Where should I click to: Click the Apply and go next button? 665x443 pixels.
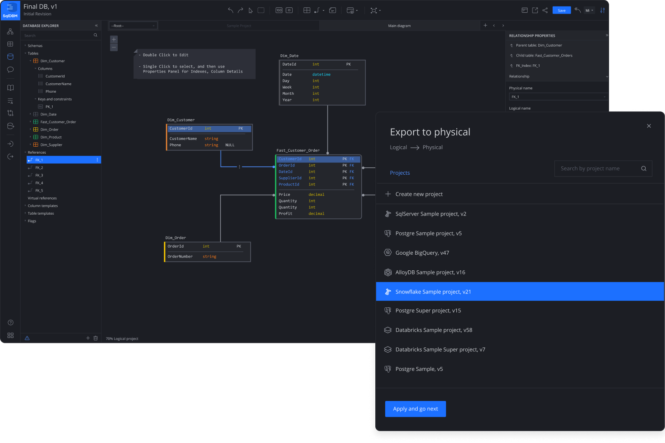pyautogui.click(x=415, y=409)
